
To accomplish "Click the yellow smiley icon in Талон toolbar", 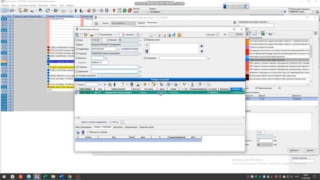I will (x=179, y=34).
